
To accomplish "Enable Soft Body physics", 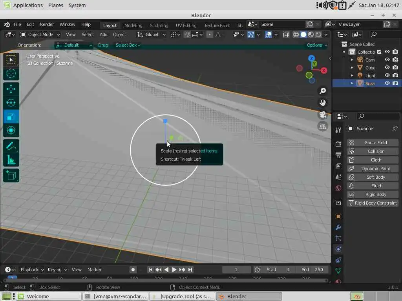I will pos(373,177).
